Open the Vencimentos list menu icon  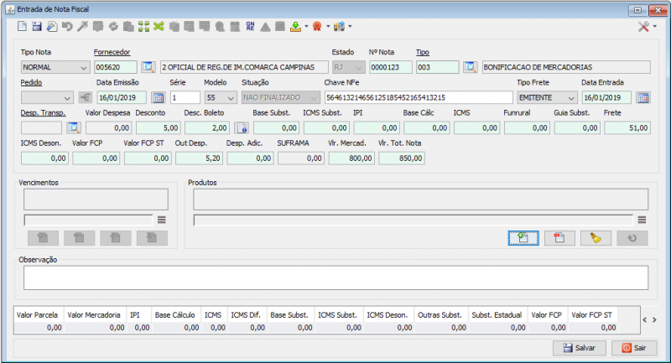pos(161,220)
